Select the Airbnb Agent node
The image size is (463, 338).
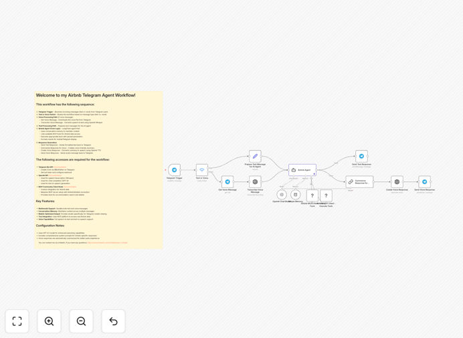(x=302, y=170)
